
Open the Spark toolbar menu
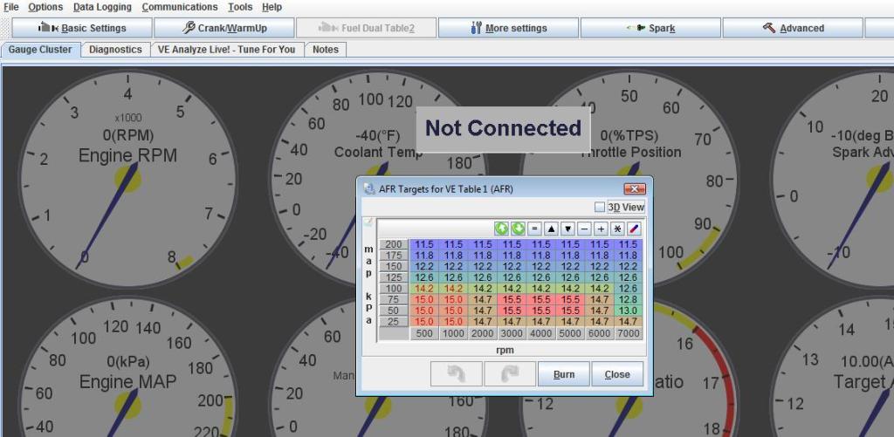(651, 28)
